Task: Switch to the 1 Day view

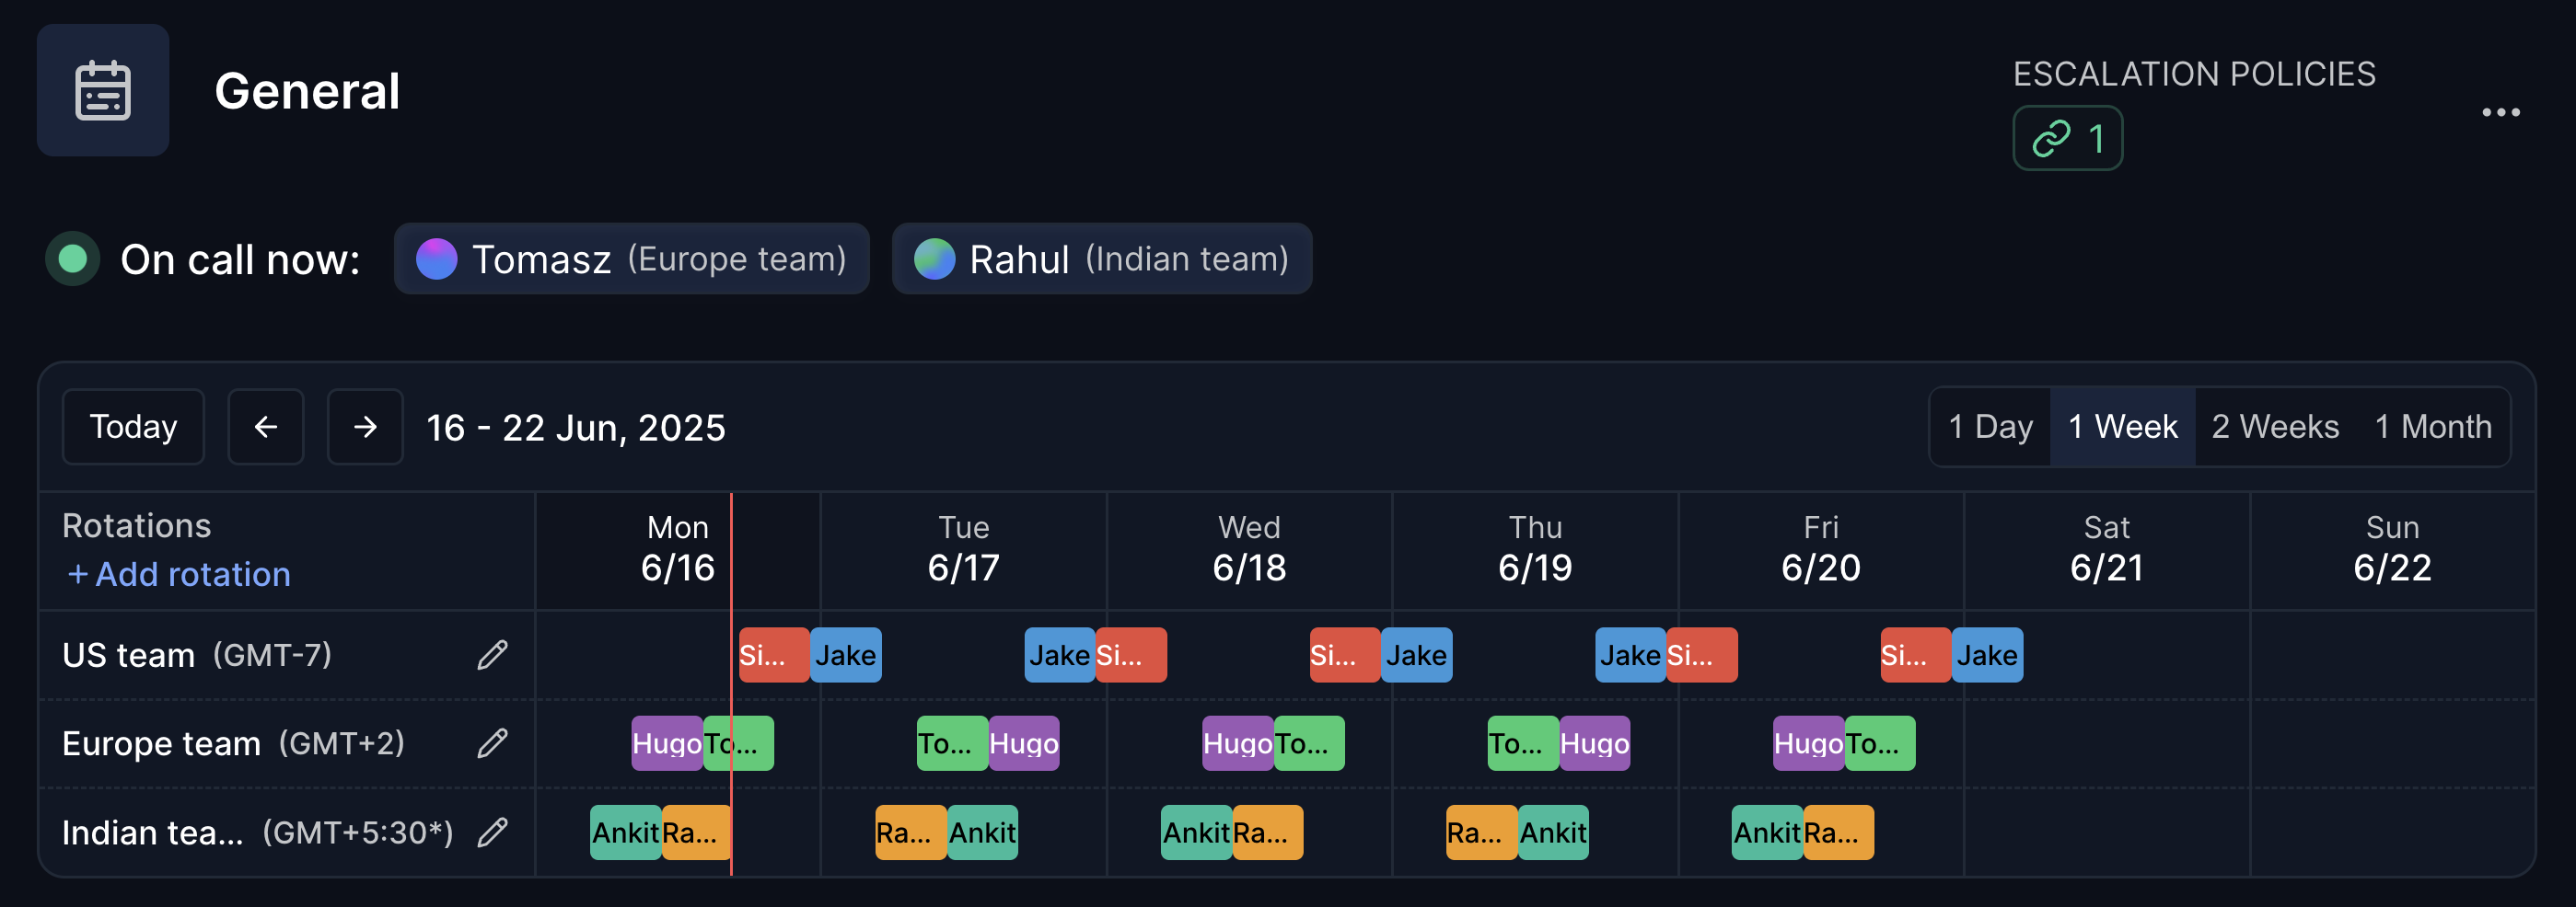Action: point(1990,428)
